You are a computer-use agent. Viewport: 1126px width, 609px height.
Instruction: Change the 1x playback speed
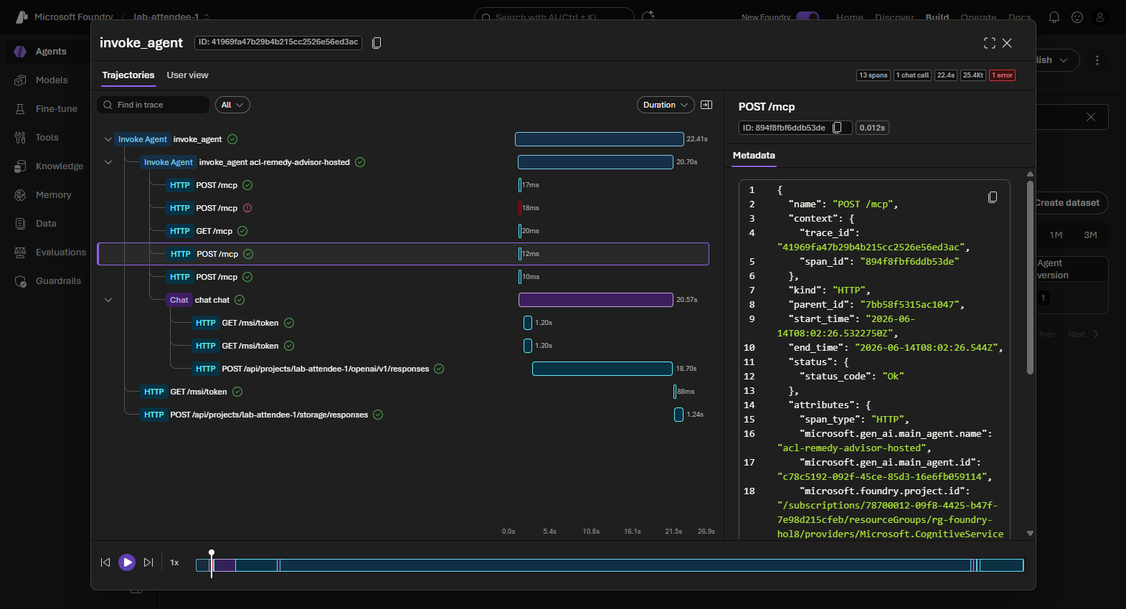[174, 562]
